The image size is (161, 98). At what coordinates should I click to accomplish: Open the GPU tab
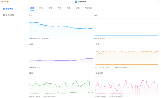tap(50, 8)
